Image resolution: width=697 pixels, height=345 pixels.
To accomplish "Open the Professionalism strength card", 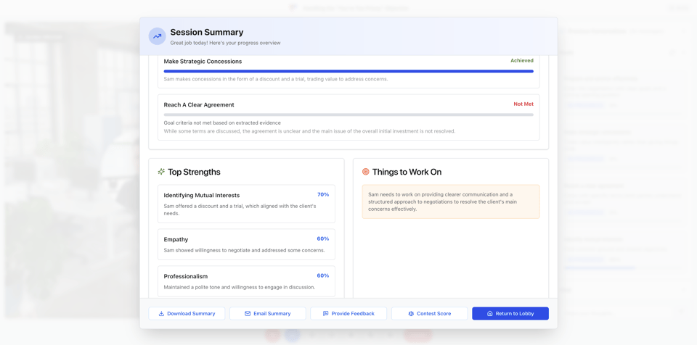I will coord(246,281).
